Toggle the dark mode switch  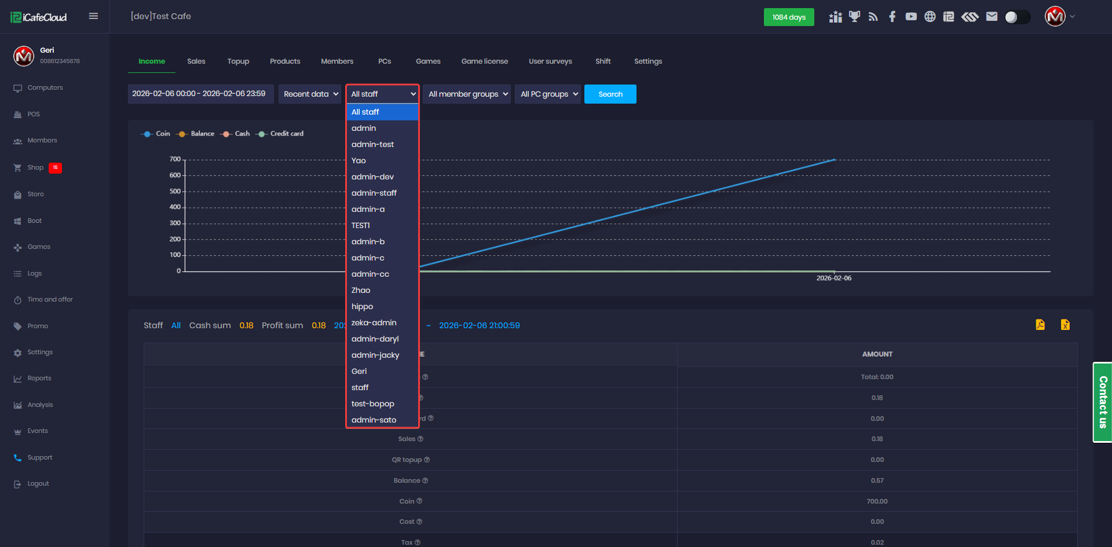[1017, 17]
